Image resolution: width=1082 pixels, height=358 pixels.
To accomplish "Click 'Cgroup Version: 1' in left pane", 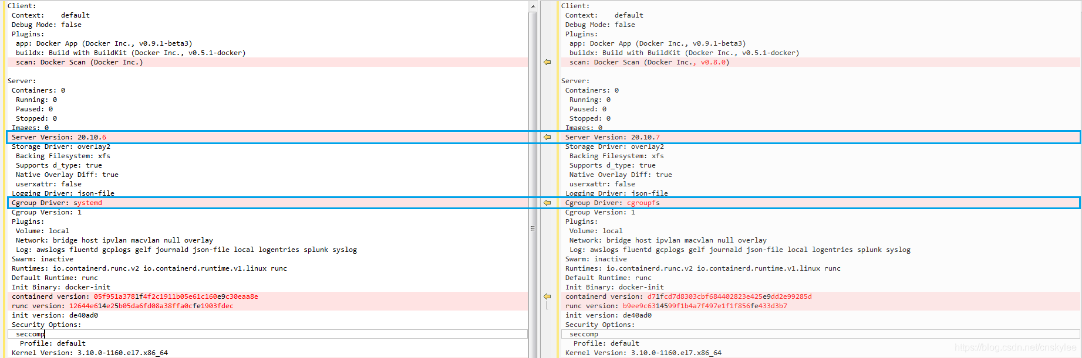I will coord(46,212).
